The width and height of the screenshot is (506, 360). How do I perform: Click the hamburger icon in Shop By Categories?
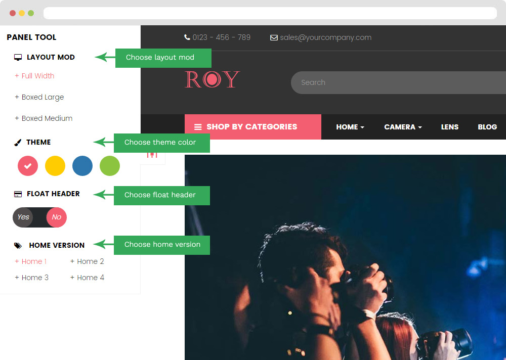tap(198, 127)
